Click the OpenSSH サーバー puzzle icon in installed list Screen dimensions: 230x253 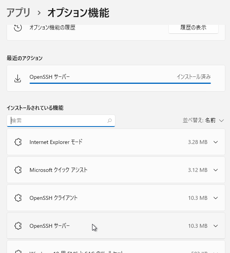tap(18, 226)
